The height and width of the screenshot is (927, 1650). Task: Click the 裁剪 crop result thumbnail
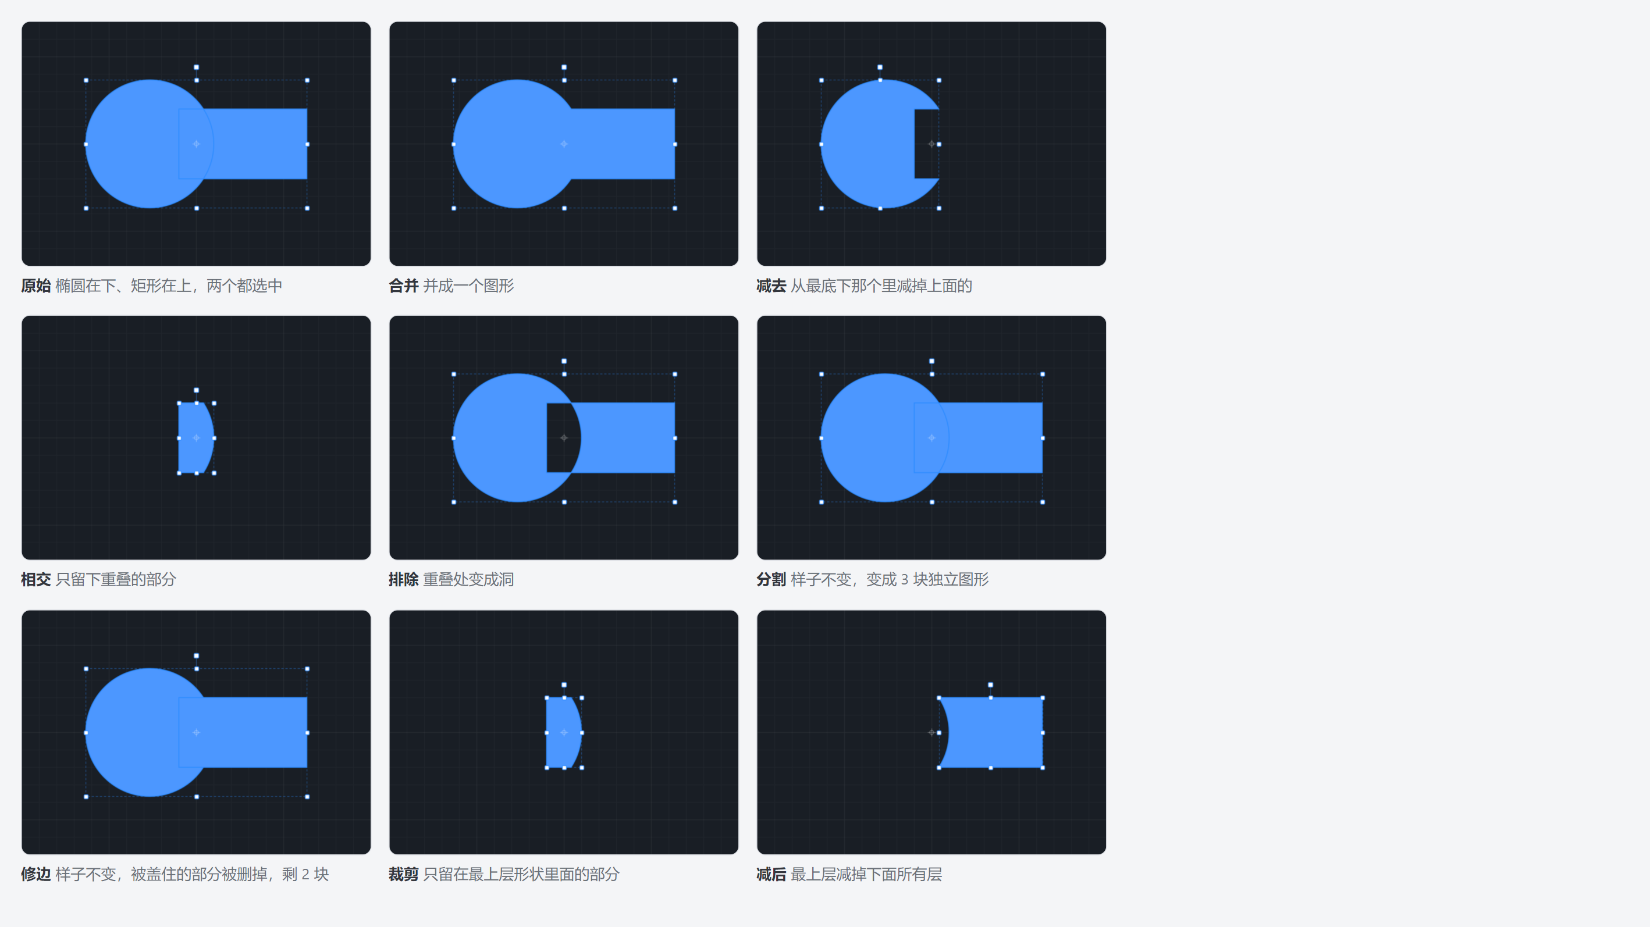point(564,732)
